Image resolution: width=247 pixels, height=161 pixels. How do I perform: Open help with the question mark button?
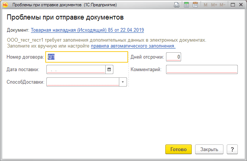pyautogui.click(x=232, y=149)
